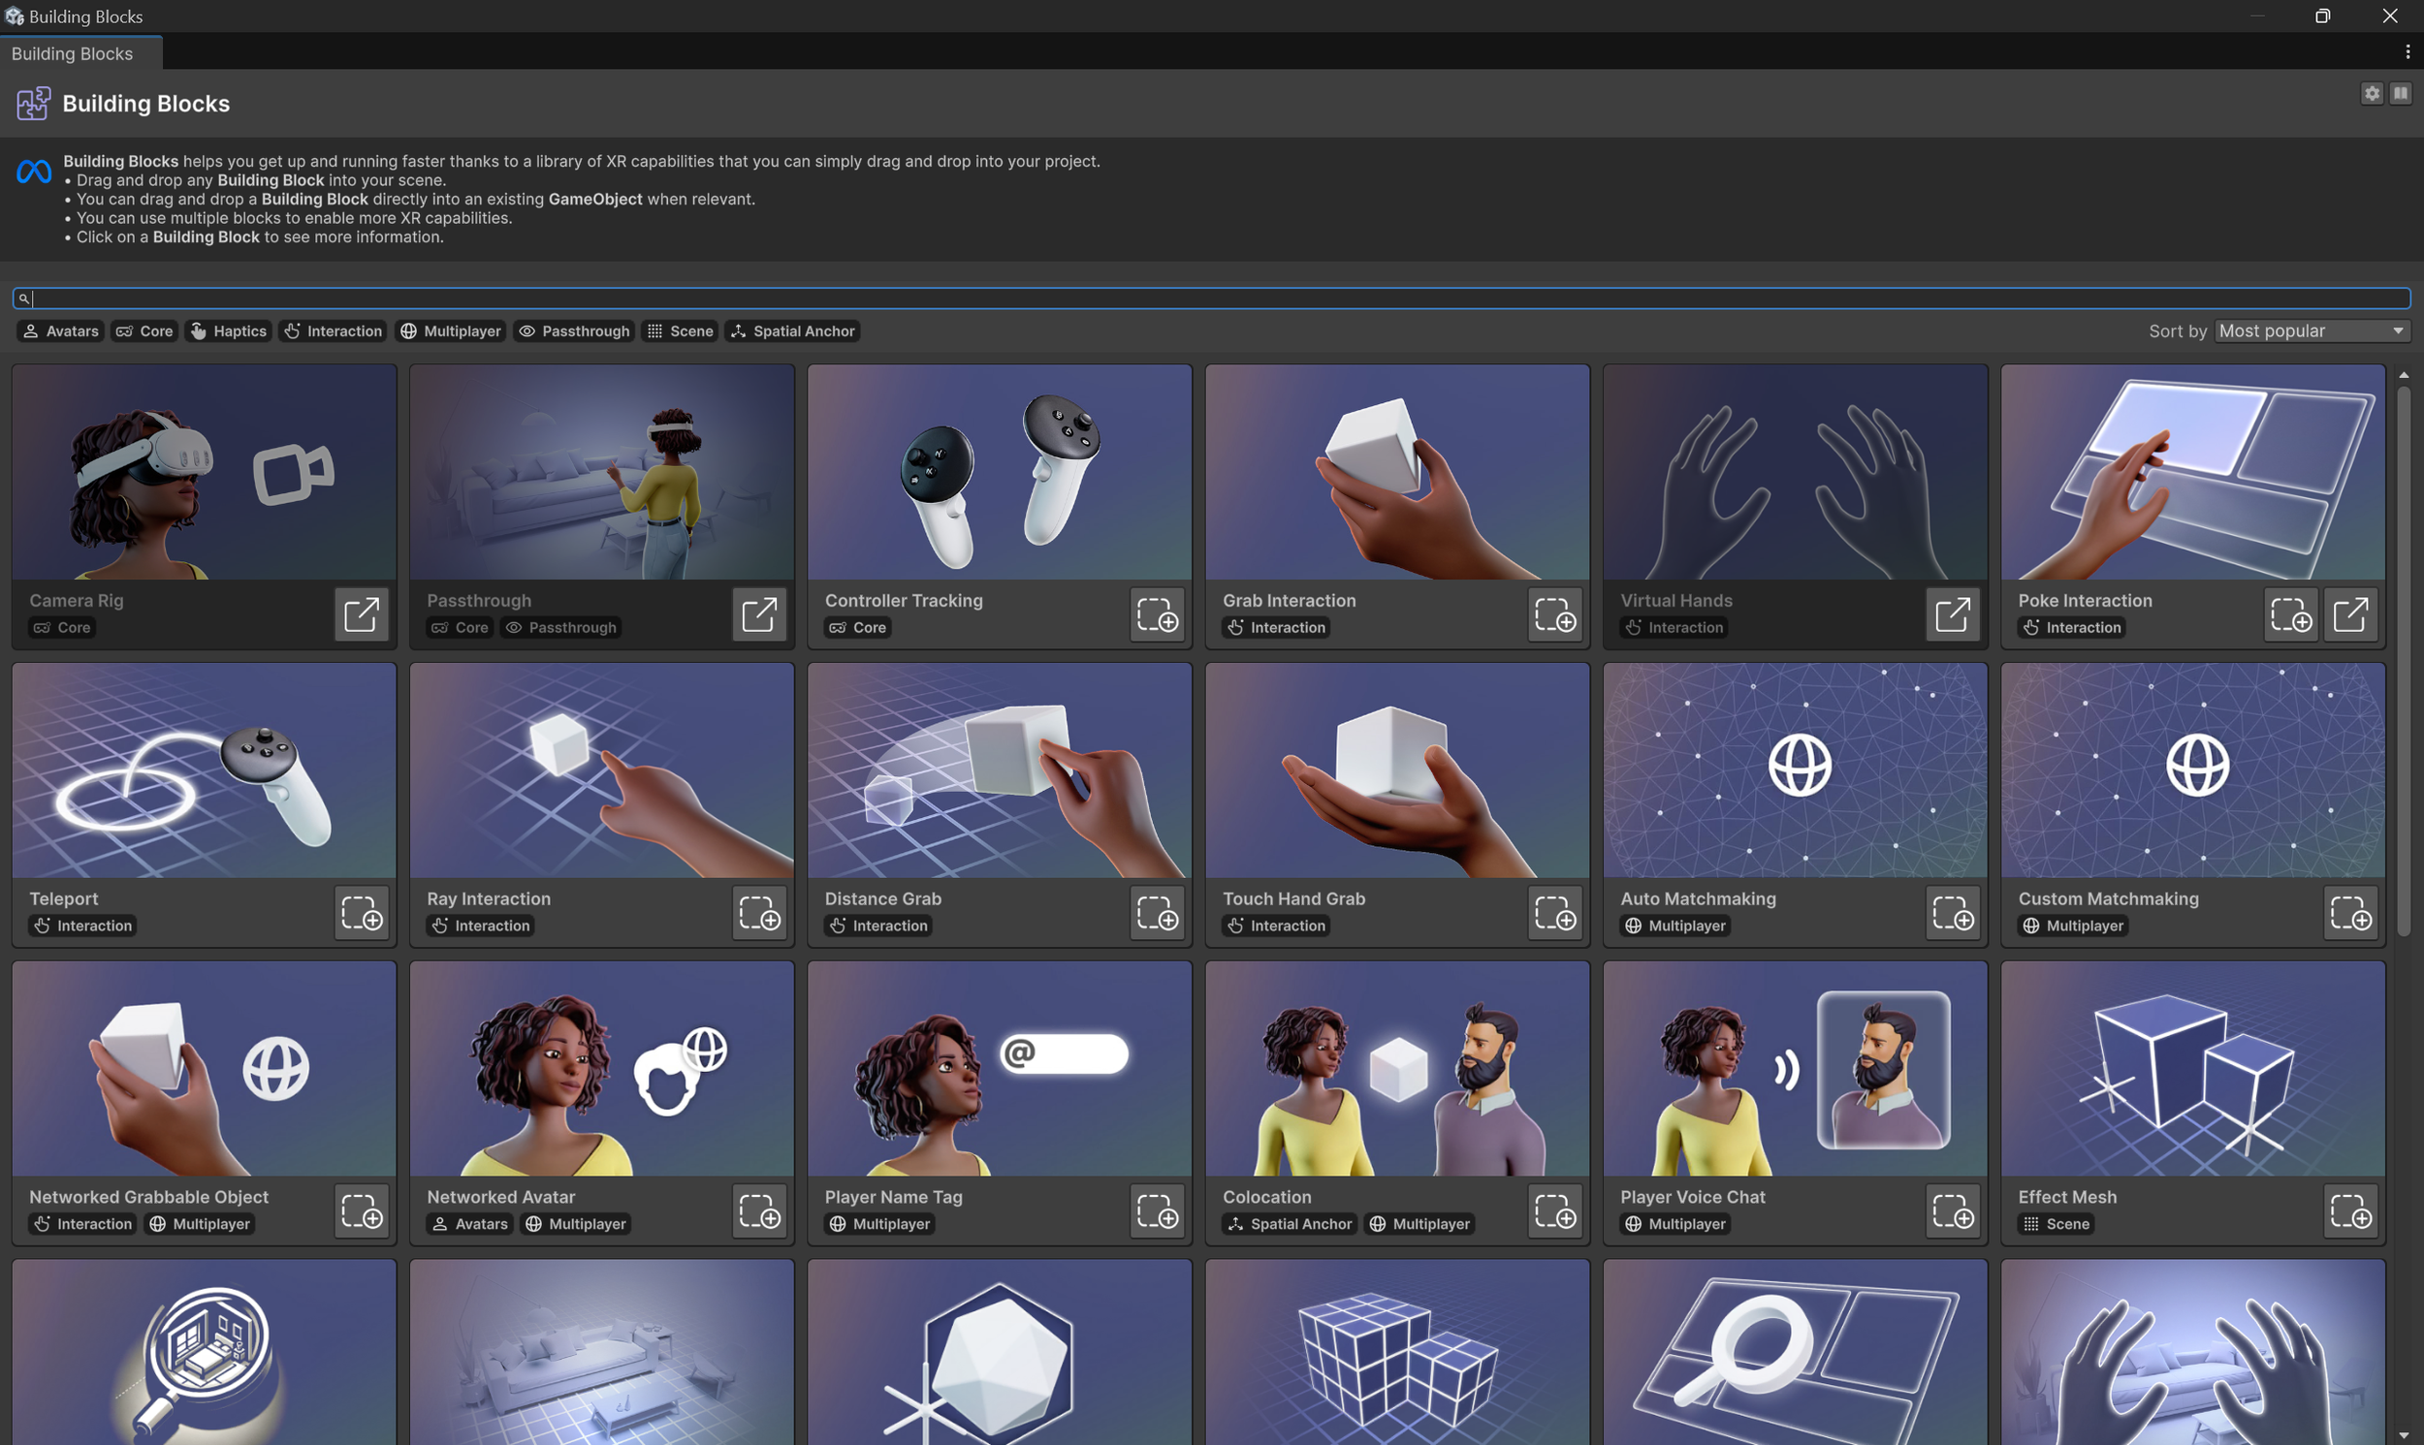Image resolution: width=2424 pixels, height=1445 pixels.
Task: Select the Teleport block thumbnail
Action: pyautogui.click(x=205, y=770)
